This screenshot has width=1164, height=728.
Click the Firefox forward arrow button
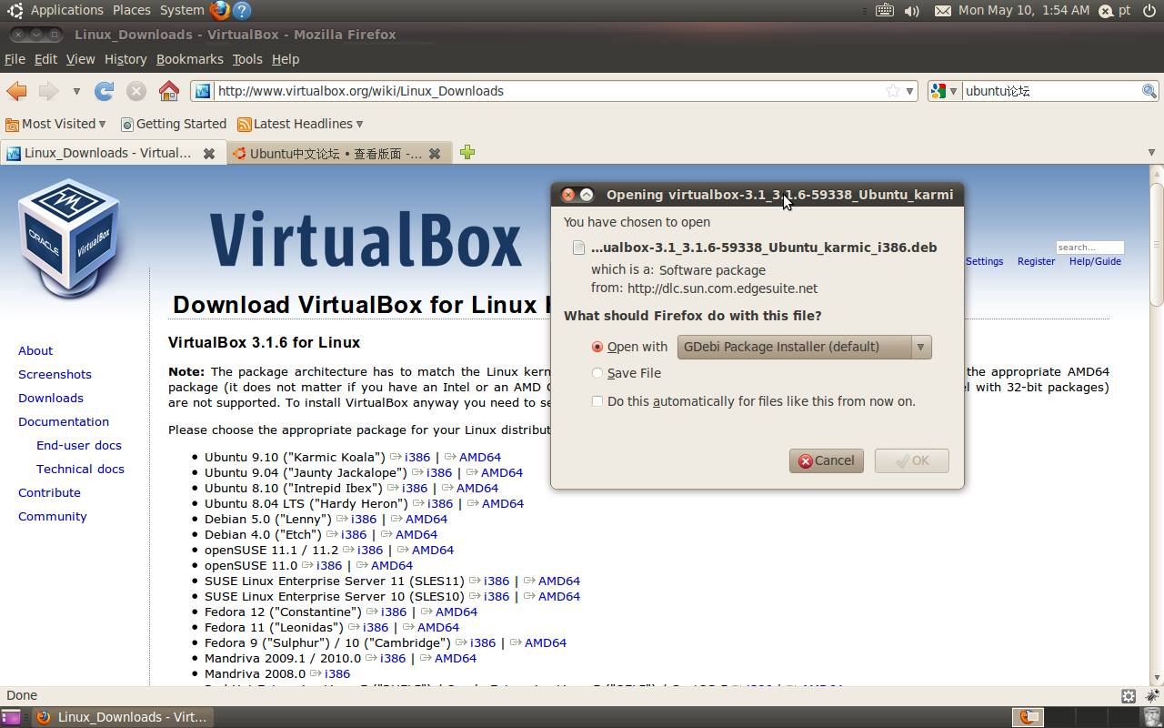(x=48, y=91)
